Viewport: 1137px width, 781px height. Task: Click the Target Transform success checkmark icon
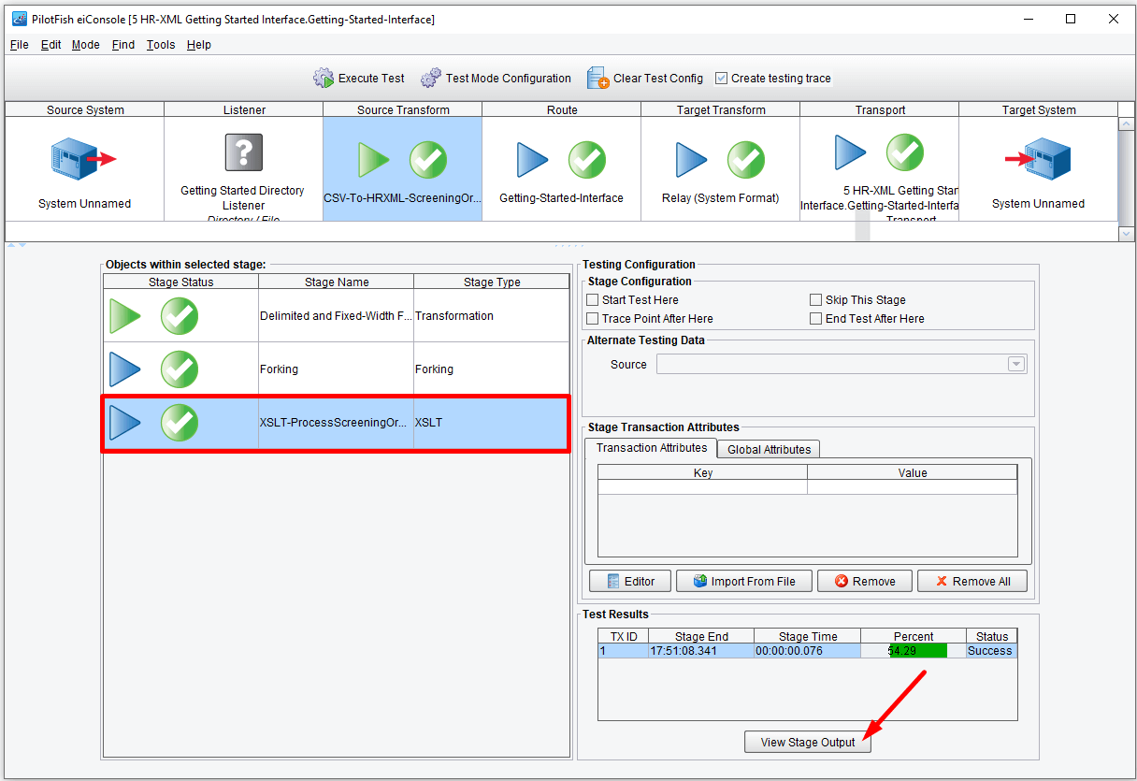746,160
